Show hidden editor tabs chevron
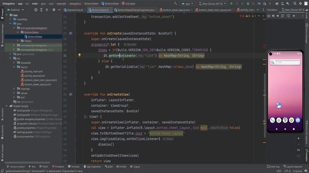The height and width of the screenshot is (173, 309). coord(258,10)
